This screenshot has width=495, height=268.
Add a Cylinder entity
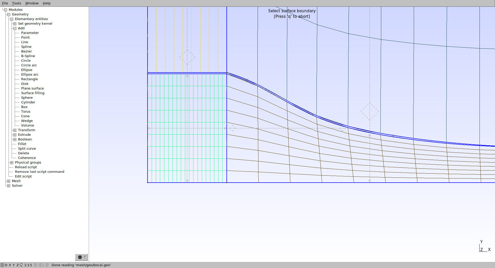[28, 102]
